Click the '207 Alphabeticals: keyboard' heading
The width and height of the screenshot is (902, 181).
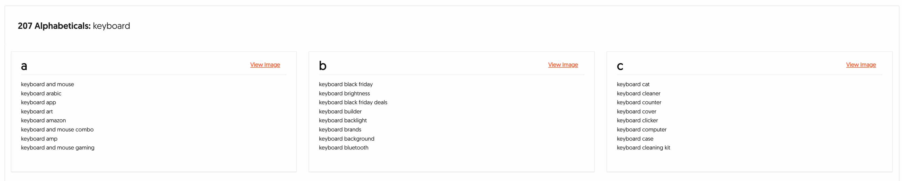(x=74, y=26)
